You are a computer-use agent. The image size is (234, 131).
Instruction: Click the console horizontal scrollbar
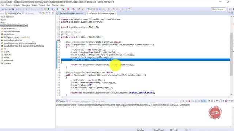[x=143, y=127]
